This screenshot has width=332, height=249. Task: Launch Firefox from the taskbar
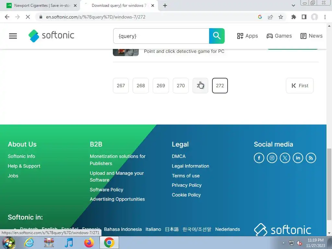pyautogui.click(x=89, y=243)
